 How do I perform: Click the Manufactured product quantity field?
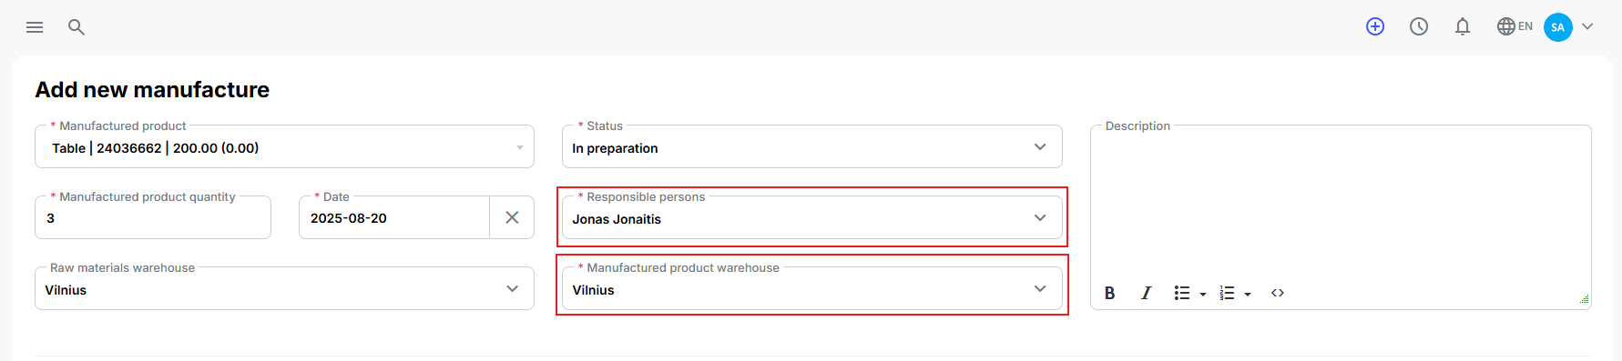click(153, 217)
